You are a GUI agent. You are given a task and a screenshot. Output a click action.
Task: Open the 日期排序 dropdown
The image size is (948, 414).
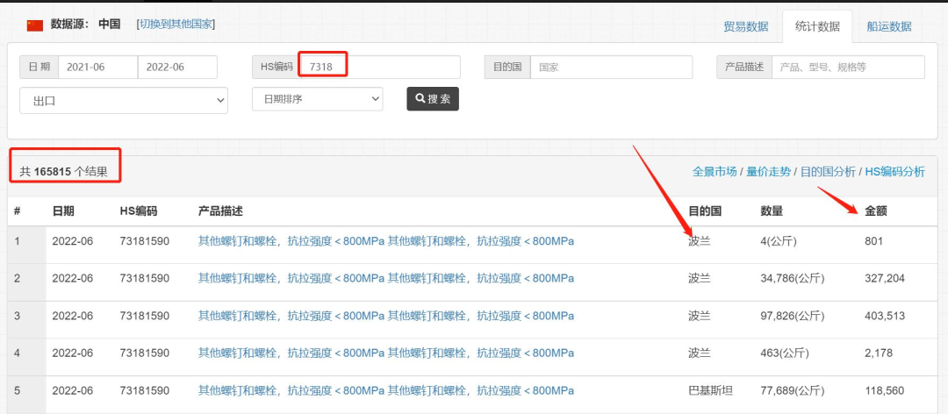click(x=318, y=99)
